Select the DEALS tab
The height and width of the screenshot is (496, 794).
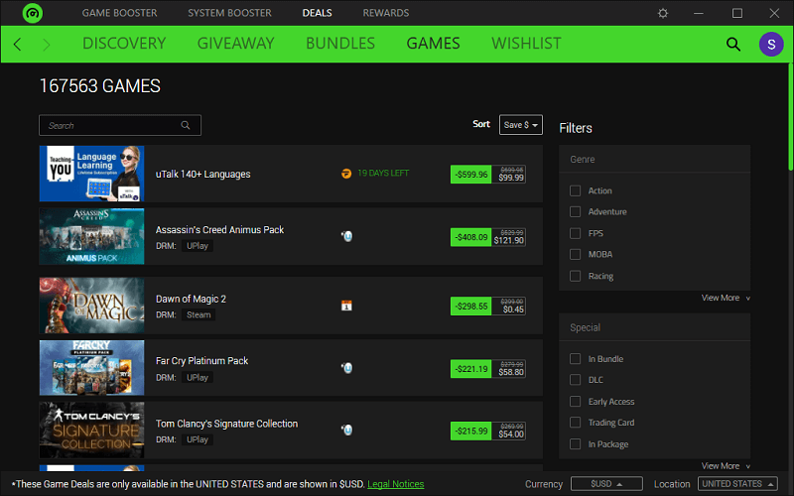317,13
